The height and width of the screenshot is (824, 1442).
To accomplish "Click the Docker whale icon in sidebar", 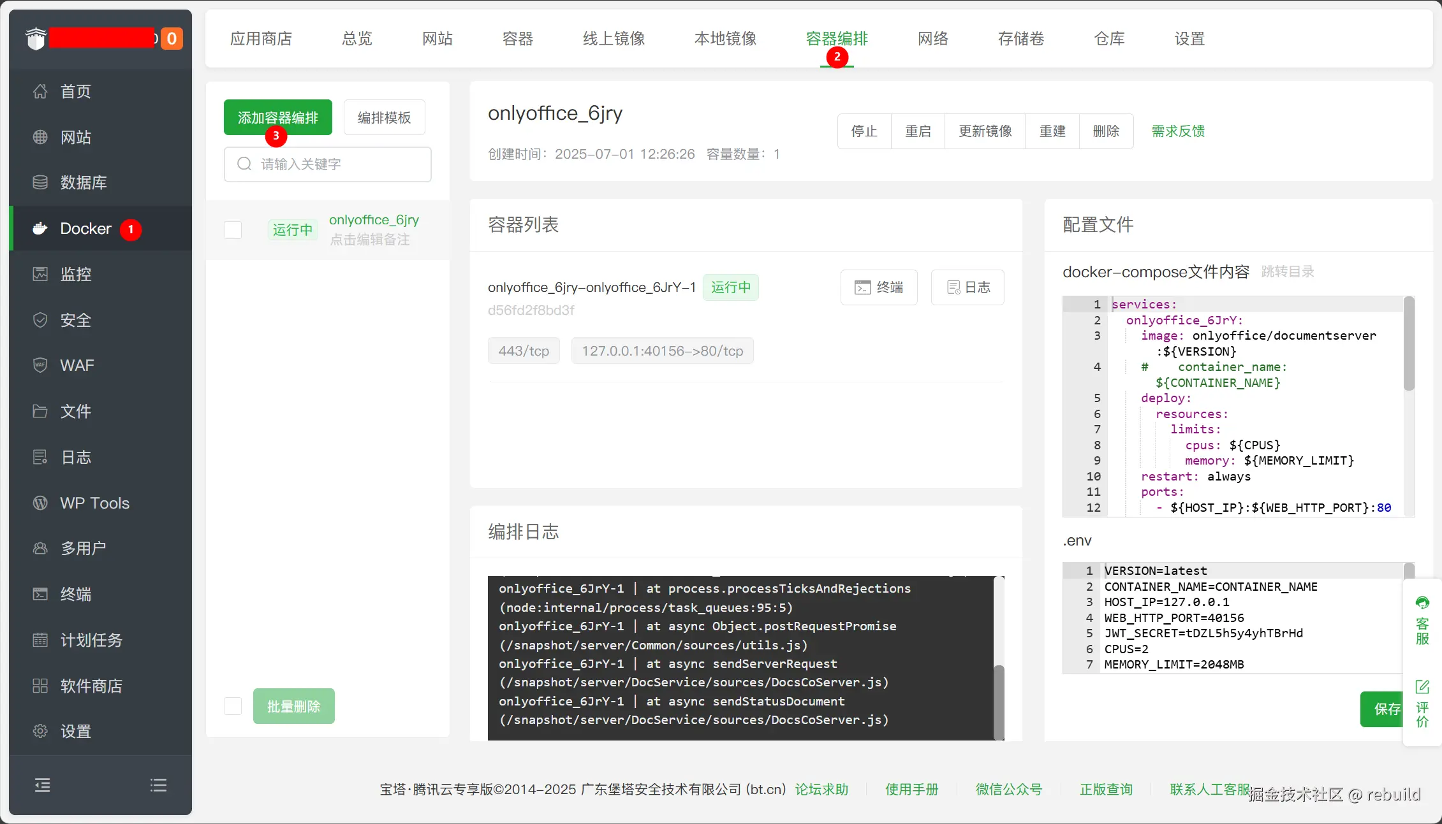I will pyautogui.click(x=40, y=228).
